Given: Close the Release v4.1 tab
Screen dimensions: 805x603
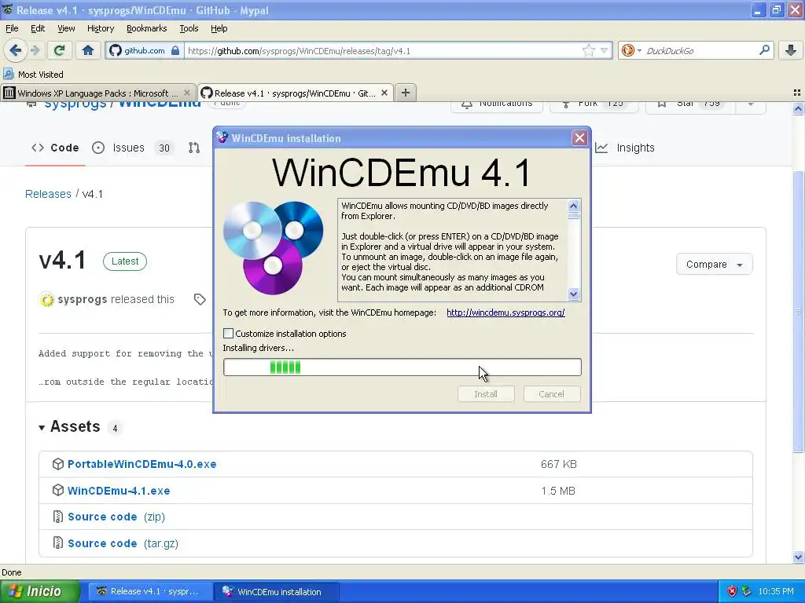Looking at the screenshot, I should 384,93.
